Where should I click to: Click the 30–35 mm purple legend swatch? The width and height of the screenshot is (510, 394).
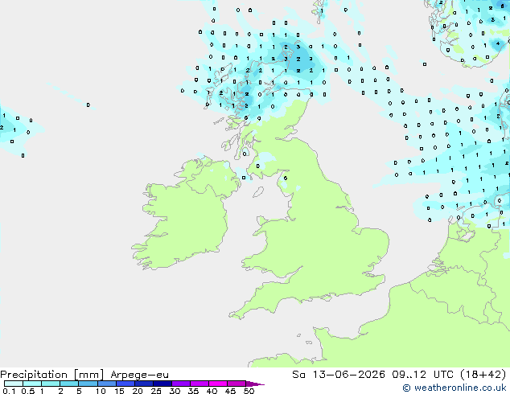(x=180, y=384)
